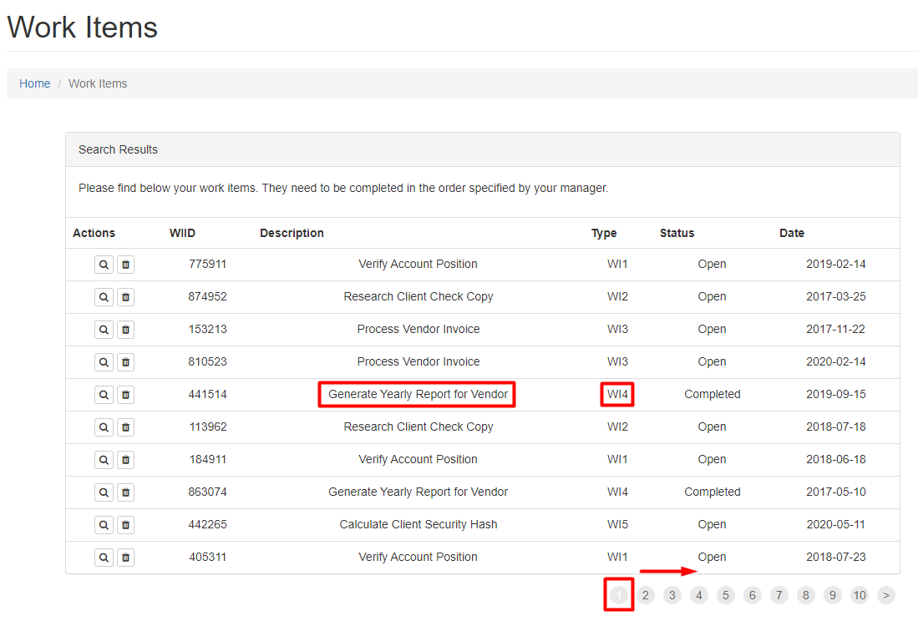Screen dimensions: 918x626
Task: Click the Date column header
Action: pos(792,233)
